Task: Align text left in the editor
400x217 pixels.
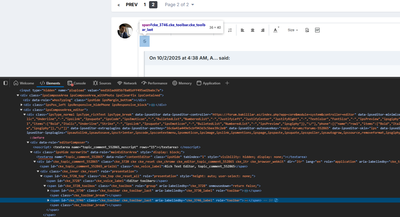Action: (x=243, y=30)
